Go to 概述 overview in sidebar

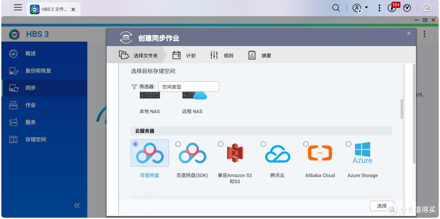click(x=44, y=53)
